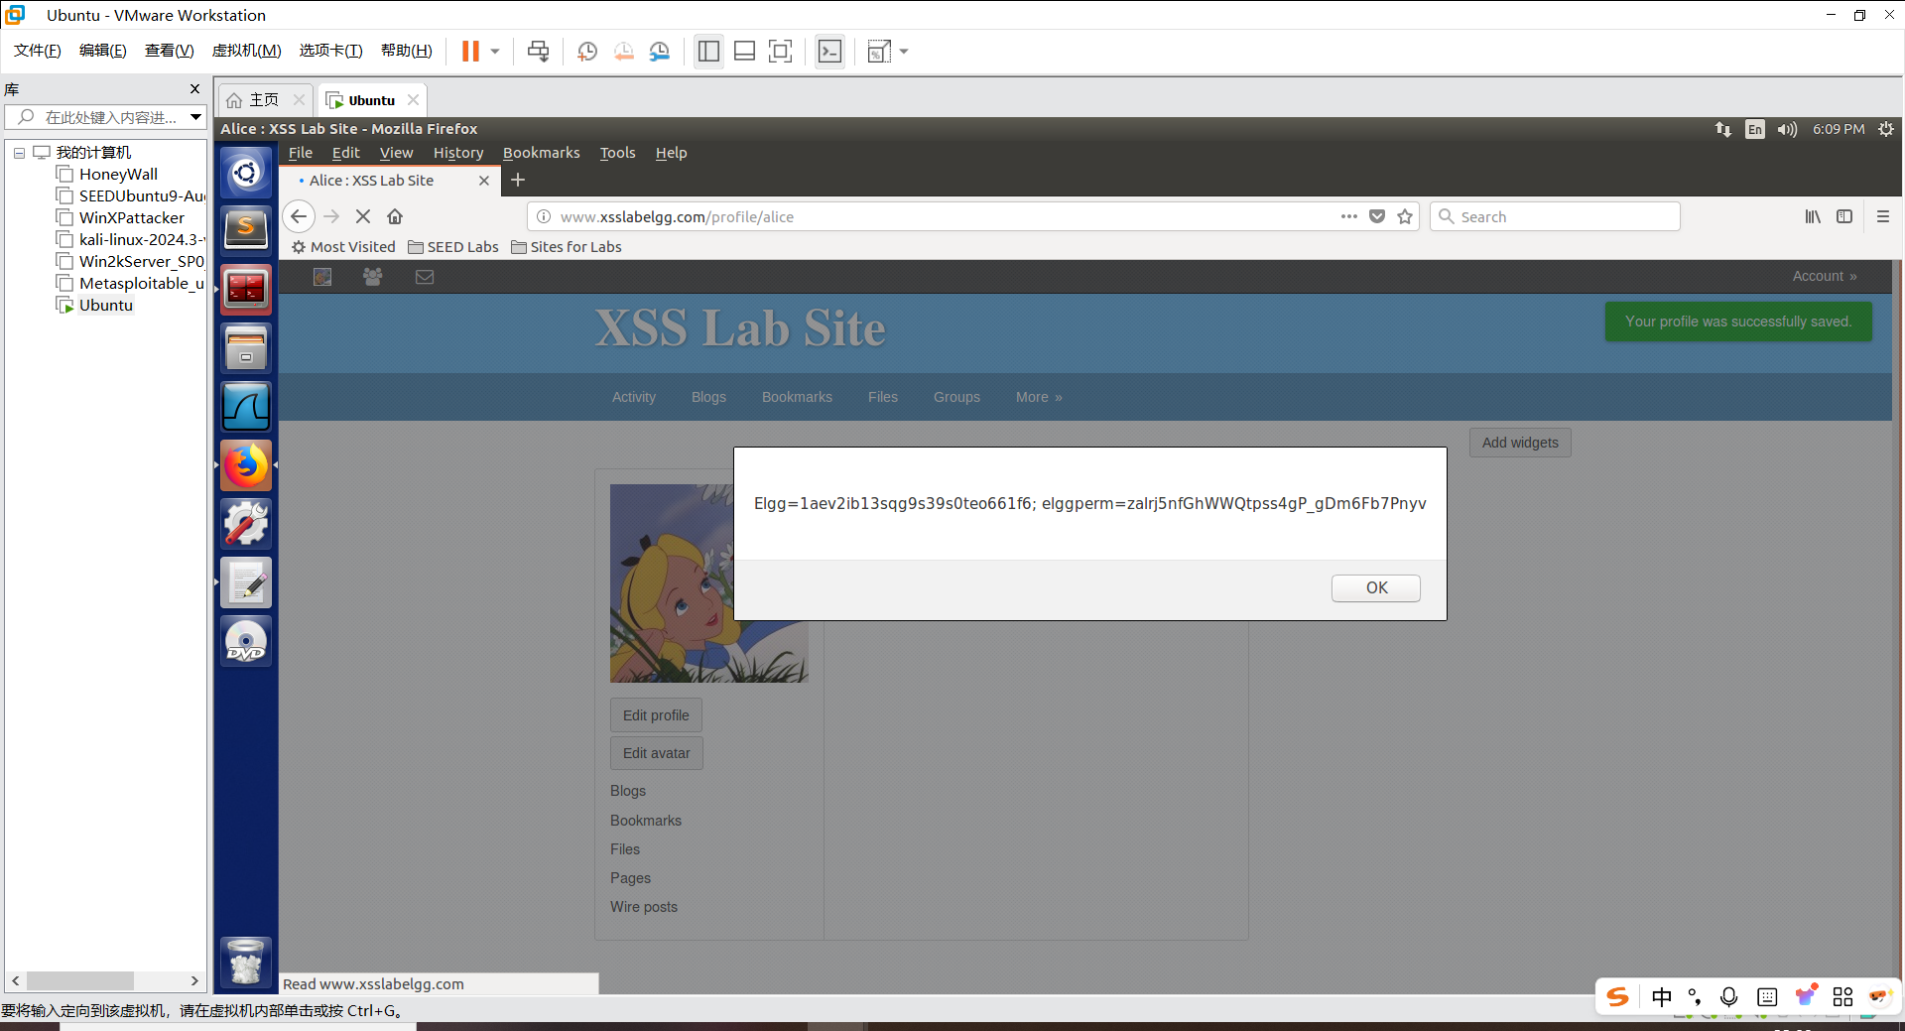Viewport: 1905px width, 1031px height.
Task: Open the Files manager dock icon
Action: pos(246,348)
